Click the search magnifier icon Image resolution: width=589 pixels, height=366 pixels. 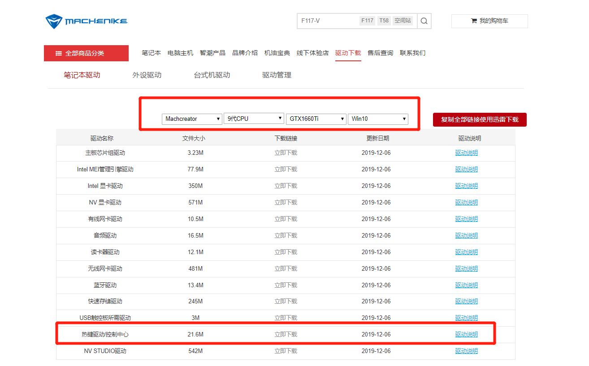424,21
